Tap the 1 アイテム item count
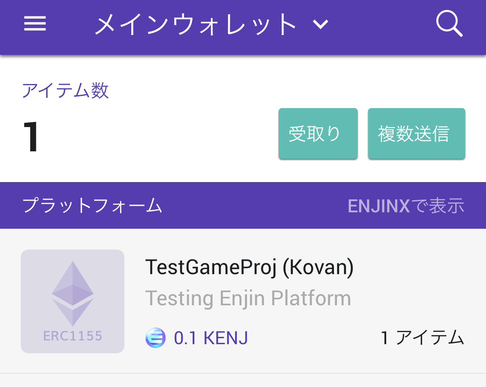Viewport: 486px width, 387px height. coord(422,338)
